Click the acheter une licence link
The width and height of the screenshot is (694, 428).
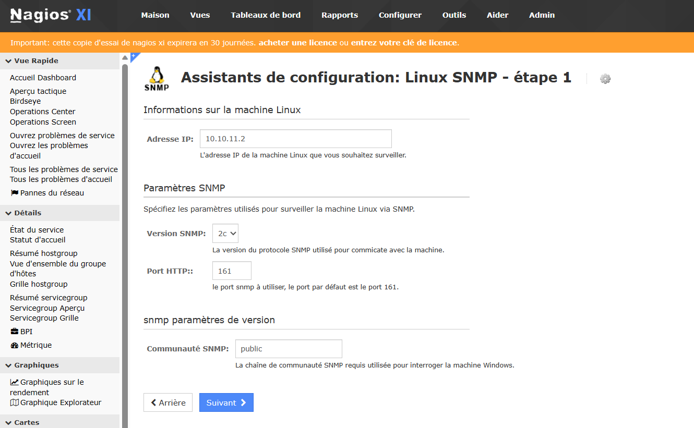point(297,43)
